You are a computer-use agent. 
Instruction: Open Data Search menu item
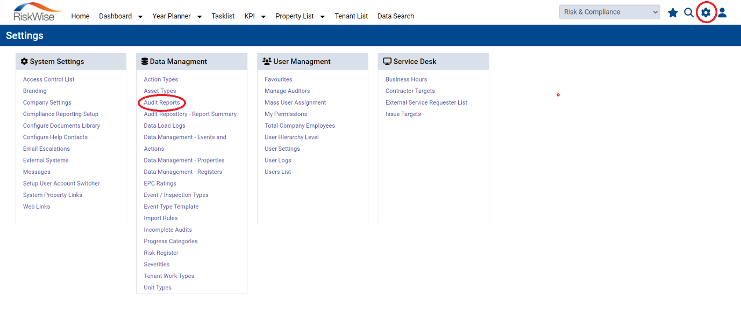pos(396,16)
